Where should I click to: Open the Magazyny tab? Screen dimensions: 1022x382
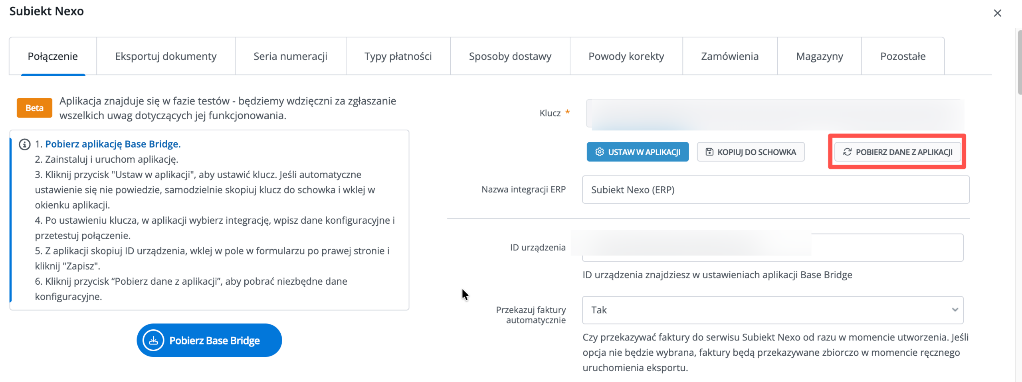pyautogui.click(x=819, y=56)
